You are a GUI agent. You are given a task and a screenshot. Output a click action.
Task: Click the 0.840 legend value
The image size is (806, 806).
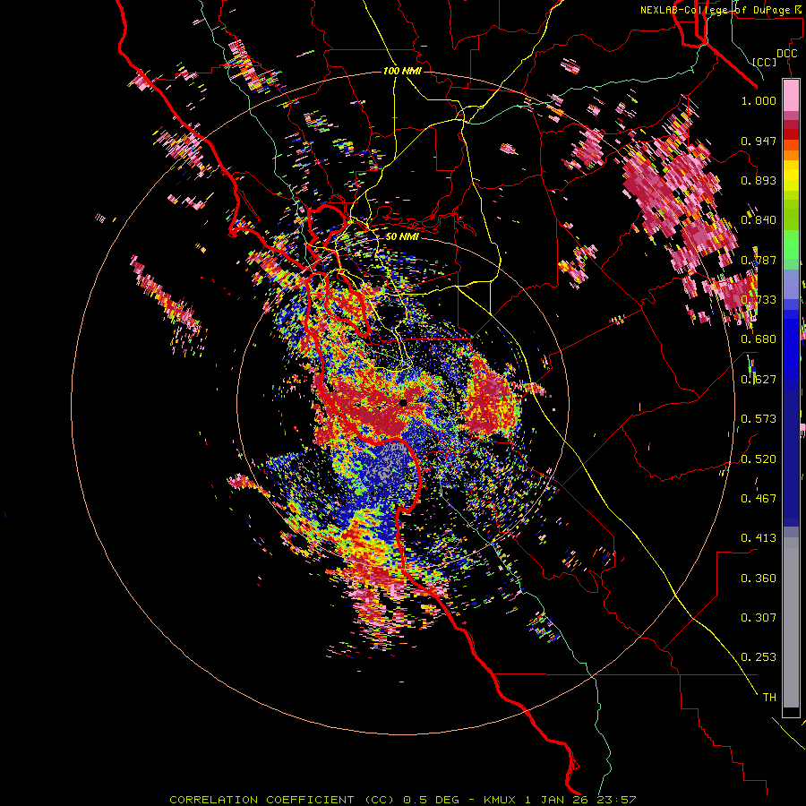(x=759, y=220)
